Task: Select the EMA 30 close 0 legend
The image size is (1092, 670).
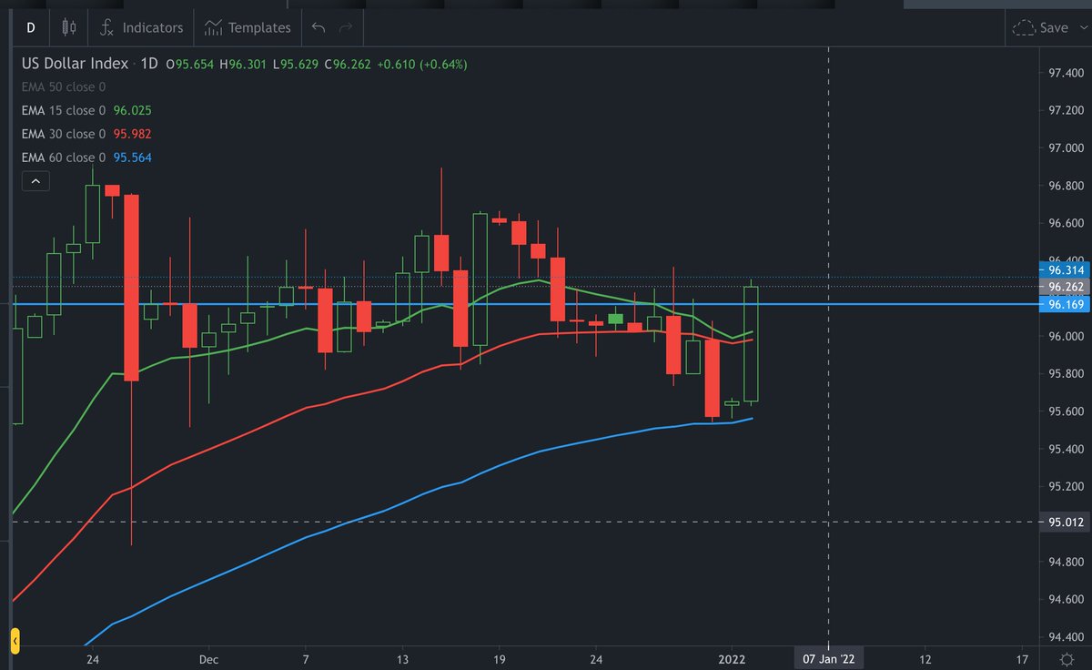Action: (64, 134)
